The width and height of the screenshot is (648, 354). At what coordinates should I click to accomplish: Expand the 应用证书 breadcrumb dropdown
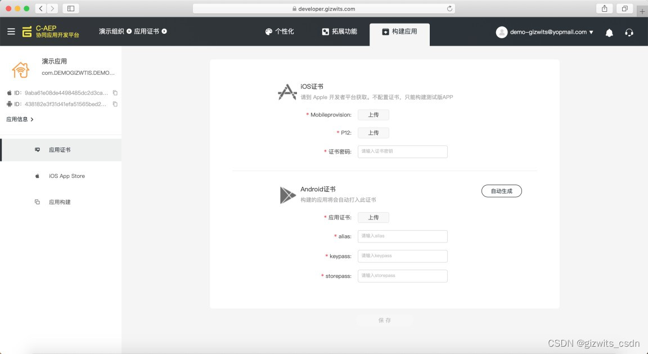[x=164, y=32]
